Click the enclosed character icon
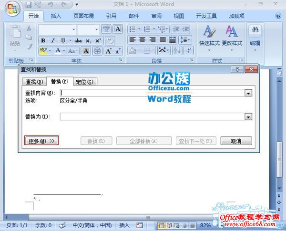Viewport: 286px width, 231px height. 97,51
